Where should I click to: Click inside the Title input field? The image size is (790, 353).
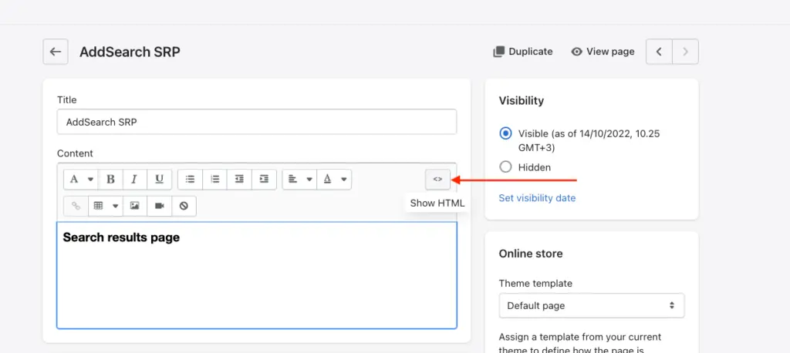pyautogui.click(x=257, y=122)
